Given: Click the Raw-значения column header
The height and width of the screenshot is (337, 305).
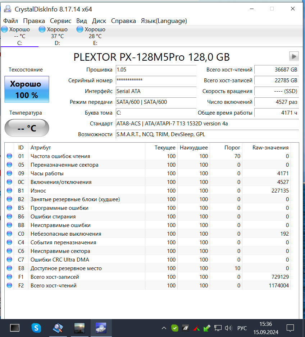Looking at the screenshot, I should point(267,147).
